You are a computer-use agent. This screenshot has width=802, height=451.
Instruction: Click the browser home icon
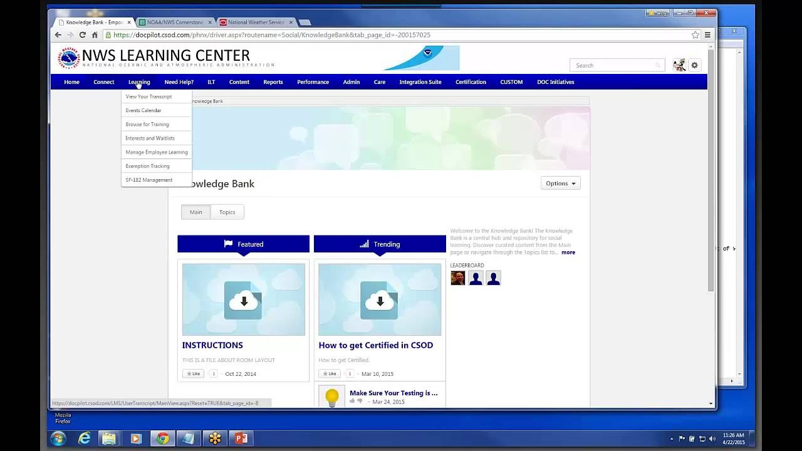coord(95,35)
